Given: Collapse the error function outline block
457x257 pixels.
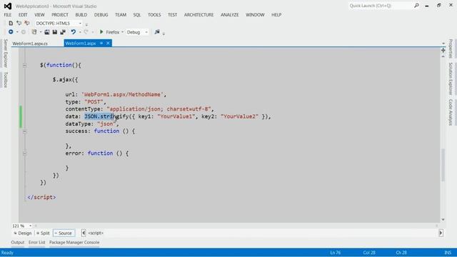Looking at the screenshot, I should click(x=25, y=153).
